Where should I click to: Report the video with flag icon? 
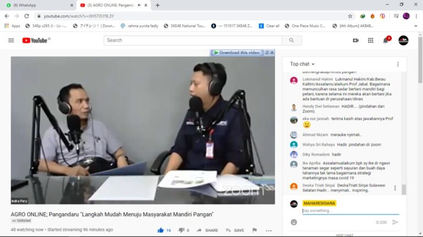tap(254, 230)
